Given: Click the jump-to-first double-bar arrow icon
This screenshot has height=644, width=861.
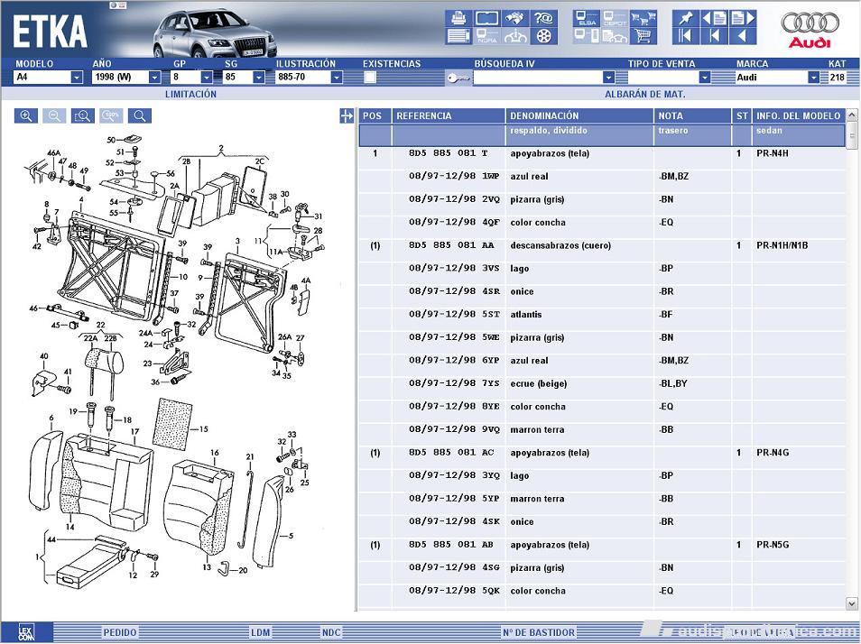Looking at the screenshot, I should click(x=686, y=36).
